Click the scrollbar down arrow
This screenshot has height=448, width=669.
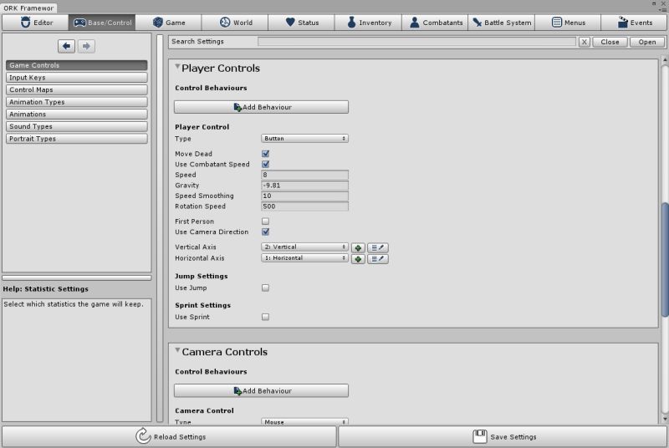pos(665,419)
